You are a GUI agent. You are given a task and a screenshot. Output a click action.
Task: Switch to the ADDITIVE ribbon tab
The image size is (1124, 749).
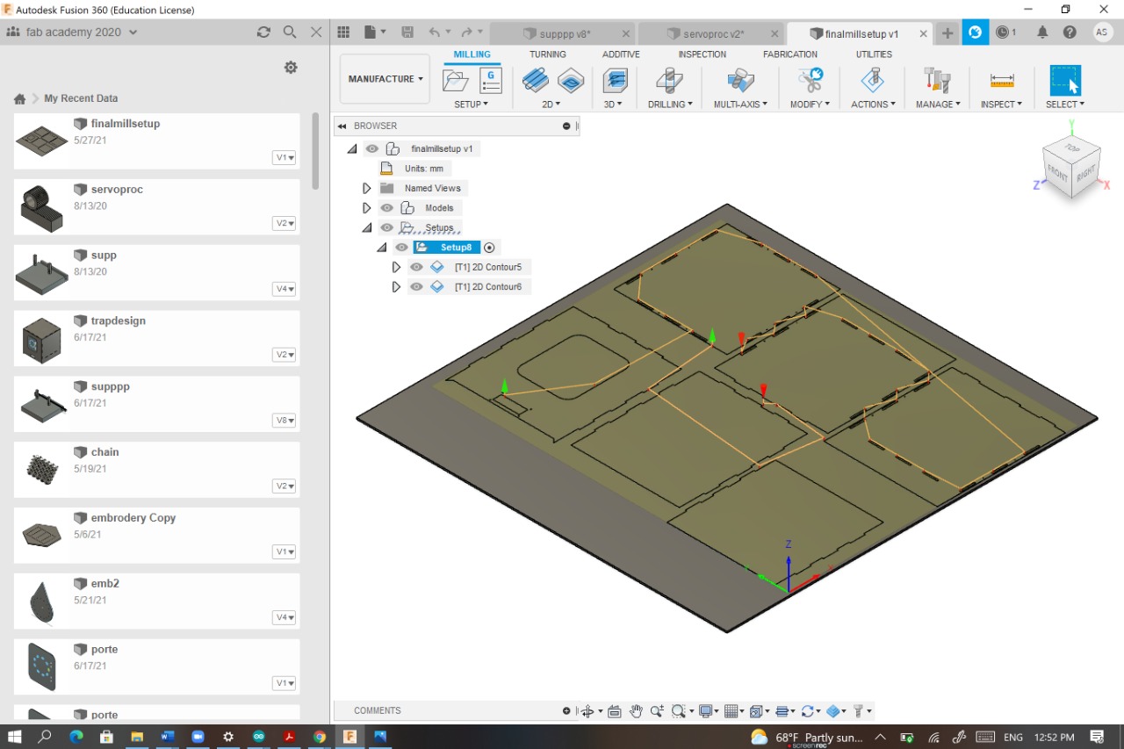pyautogui.click(x=621, y=54)
